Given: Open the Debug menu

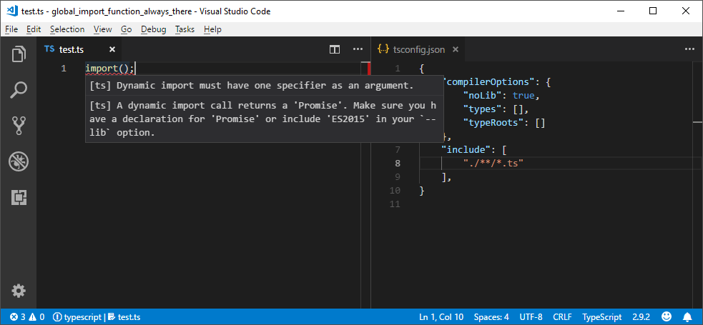Looking at the screenshot, I should pyautogui.click(x=153, y=29).
